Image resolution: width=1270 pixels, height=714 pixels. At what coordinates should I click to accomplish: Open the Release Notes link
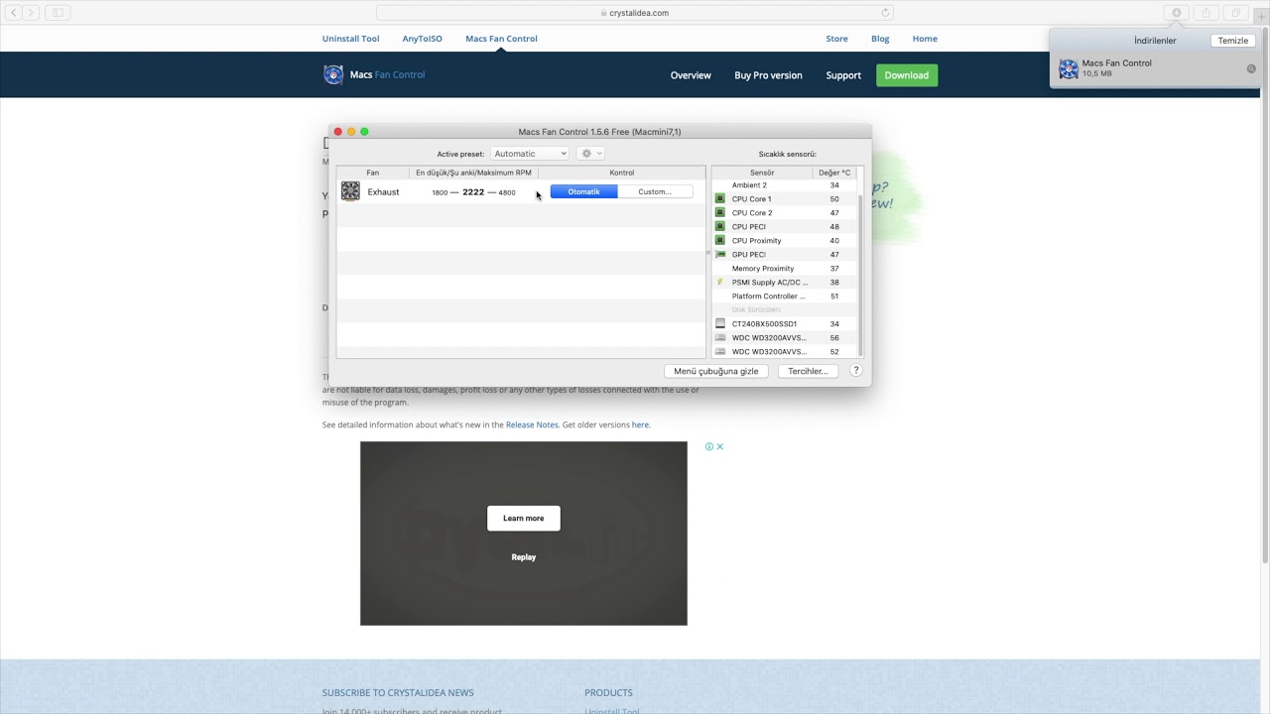(532, 424)
